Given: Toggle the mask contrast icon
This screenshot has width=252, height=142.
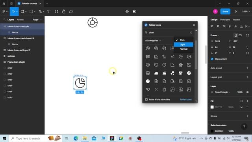Looking at the screenshot, I should point(135,11).
